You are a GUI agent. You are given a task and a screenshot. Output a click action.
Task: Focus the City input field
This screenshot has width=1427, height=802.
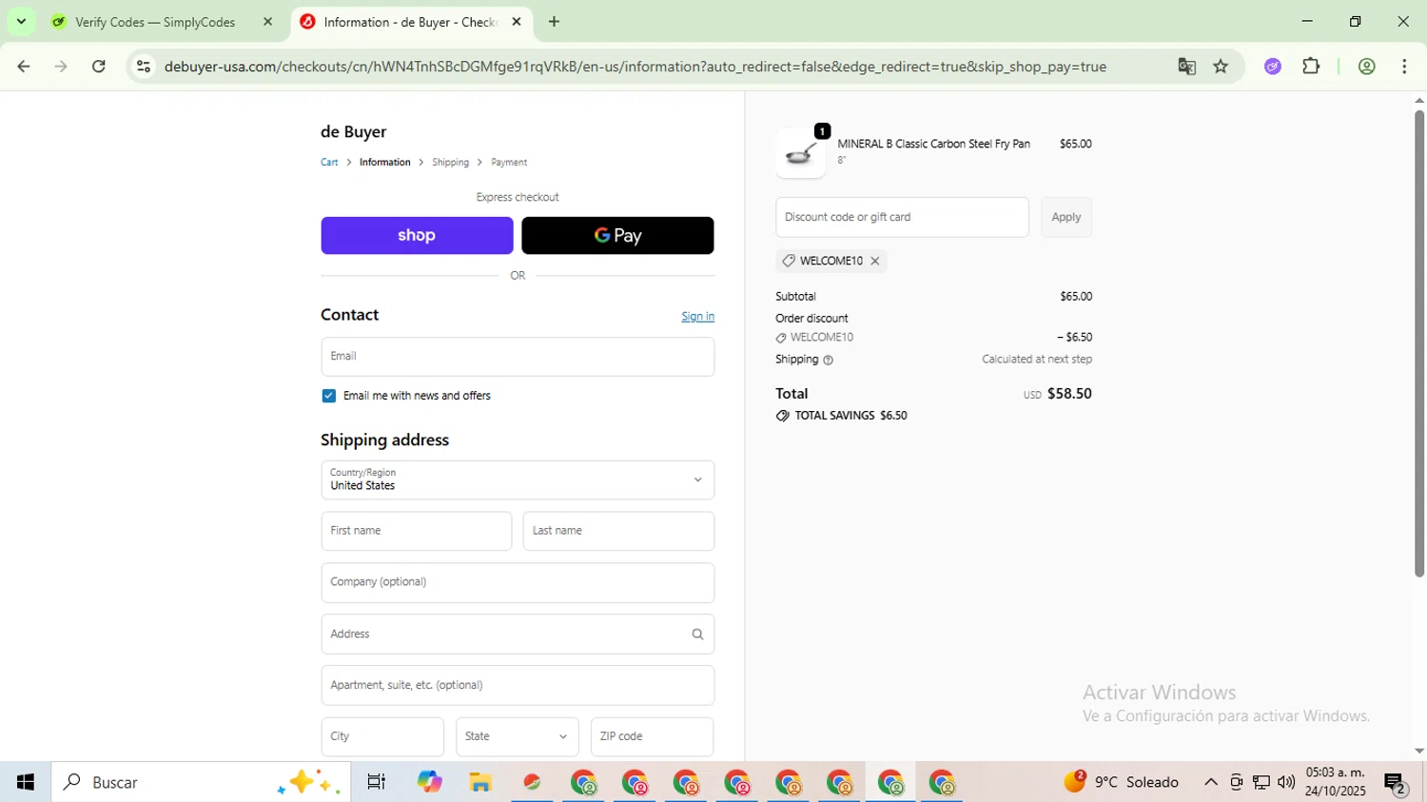point(382,737)
